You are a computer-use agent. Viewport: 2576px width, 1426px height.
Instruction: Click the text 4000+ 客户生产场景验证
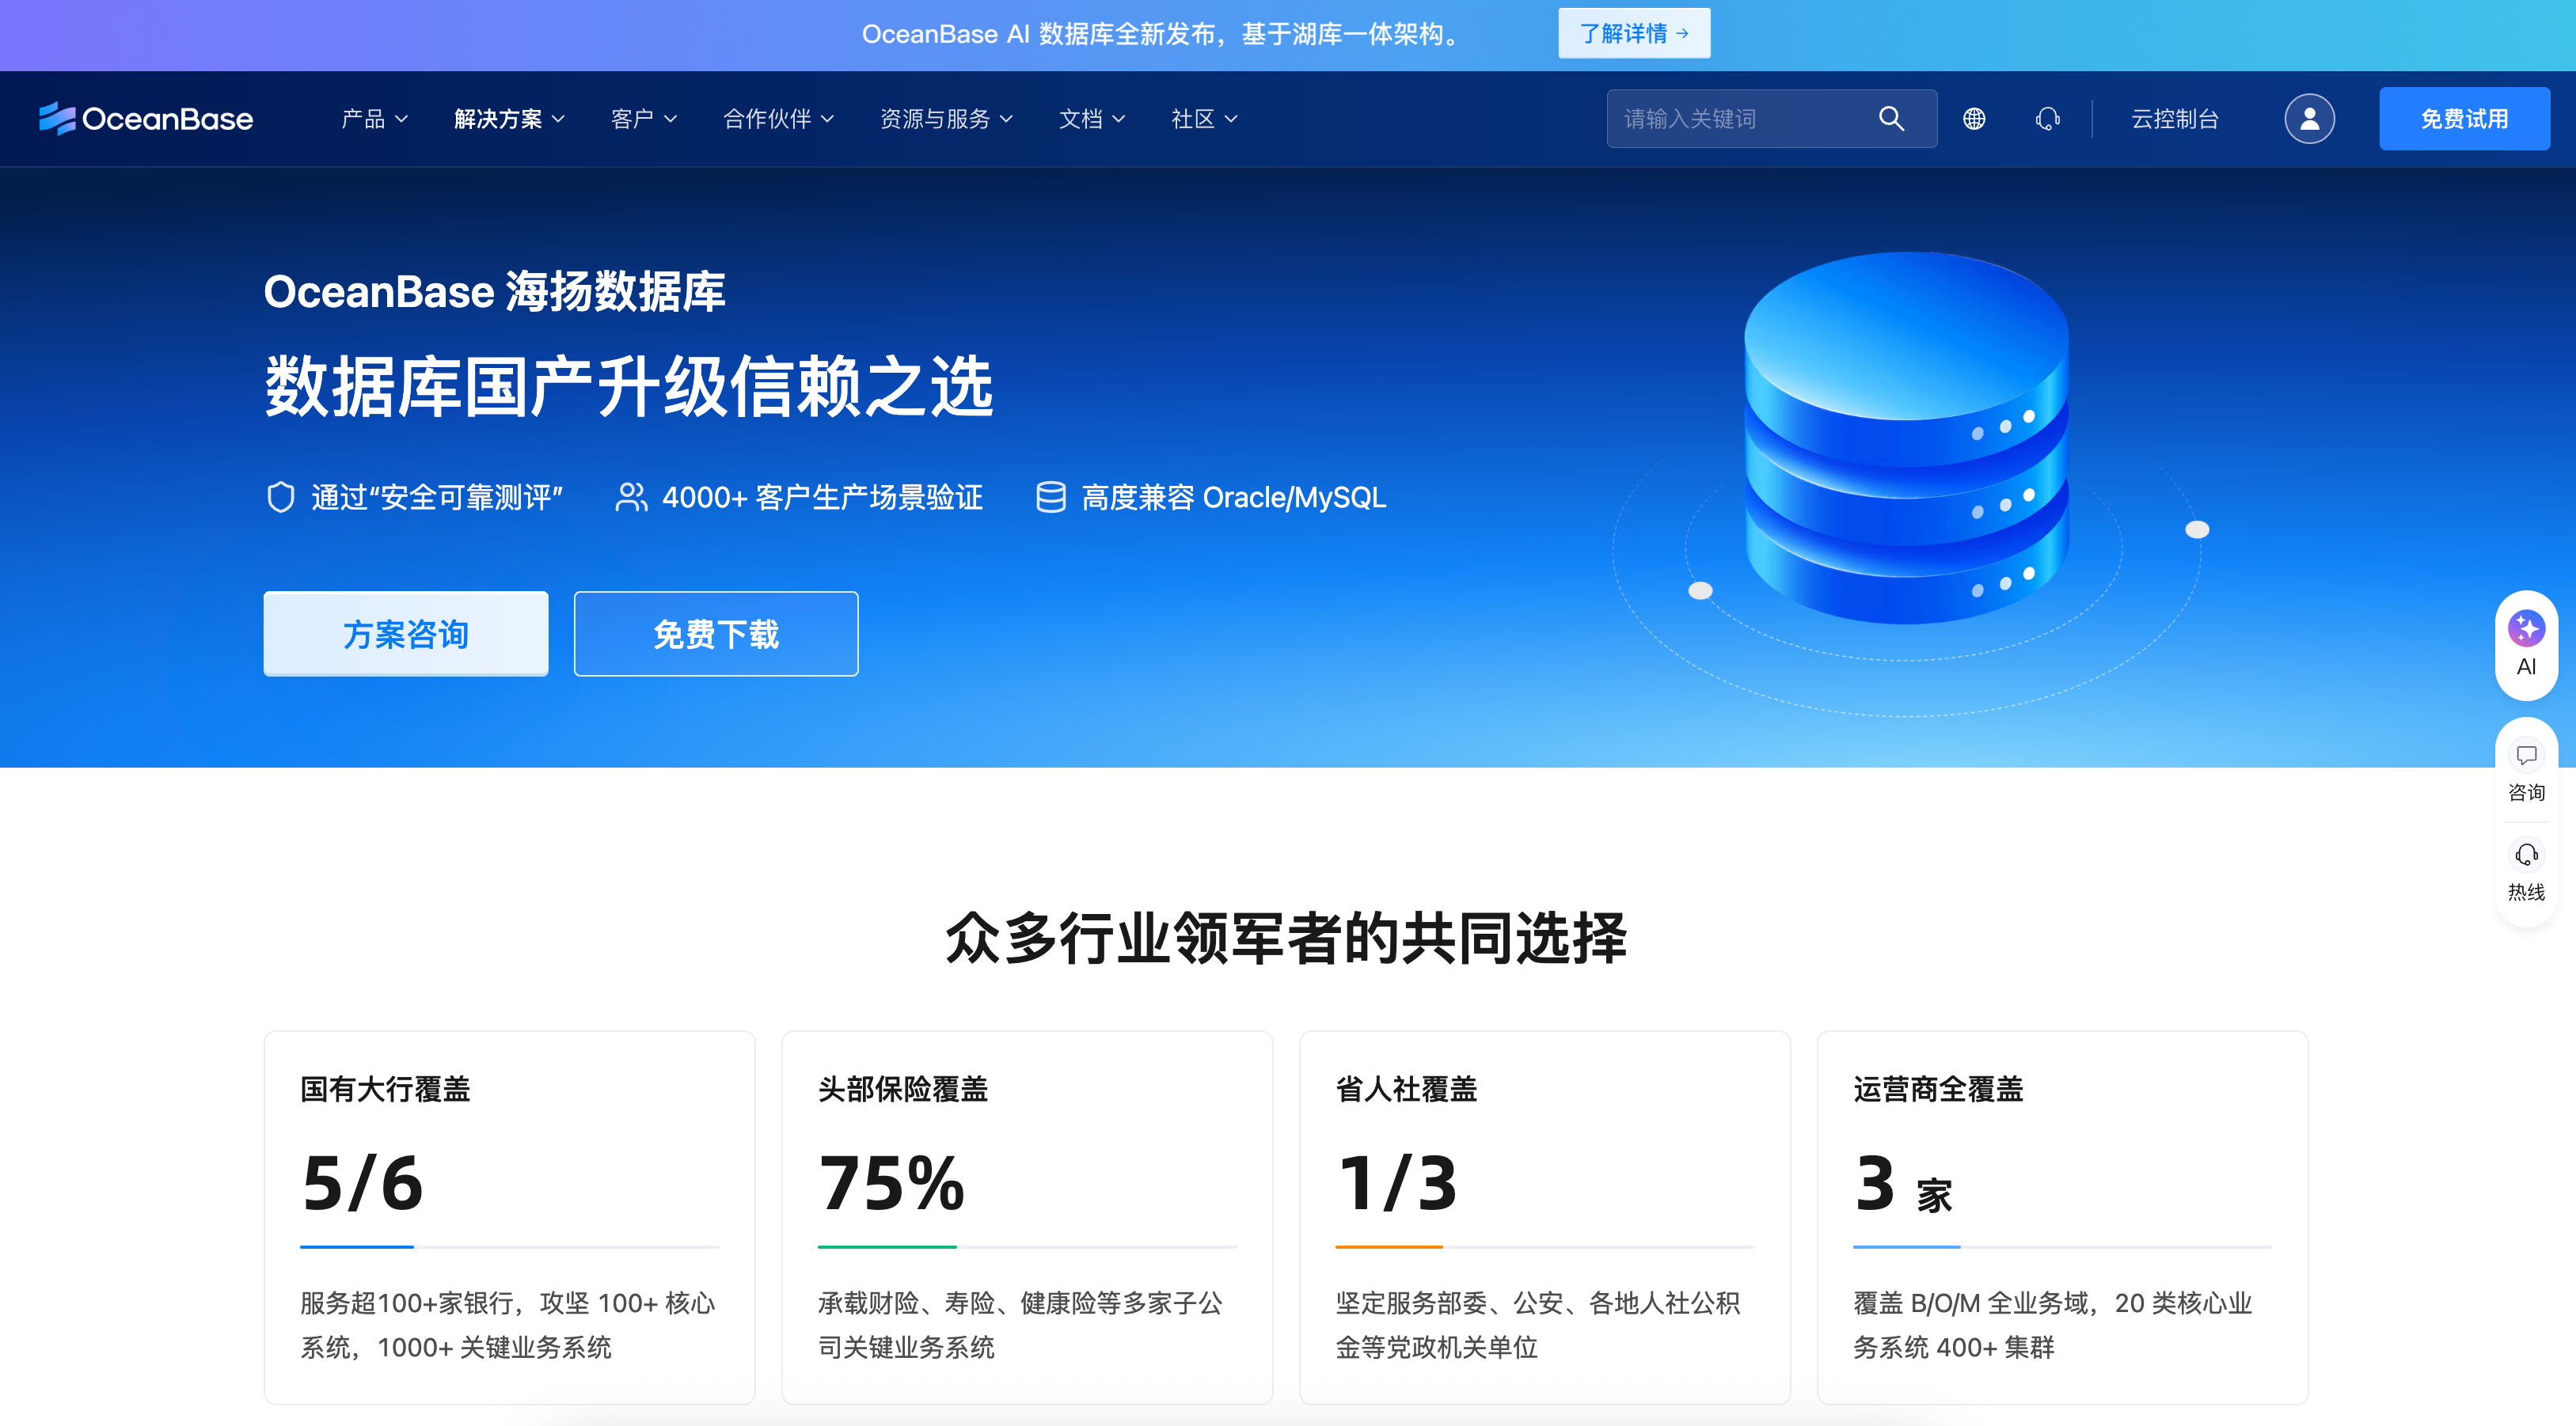tap(822, 497)
